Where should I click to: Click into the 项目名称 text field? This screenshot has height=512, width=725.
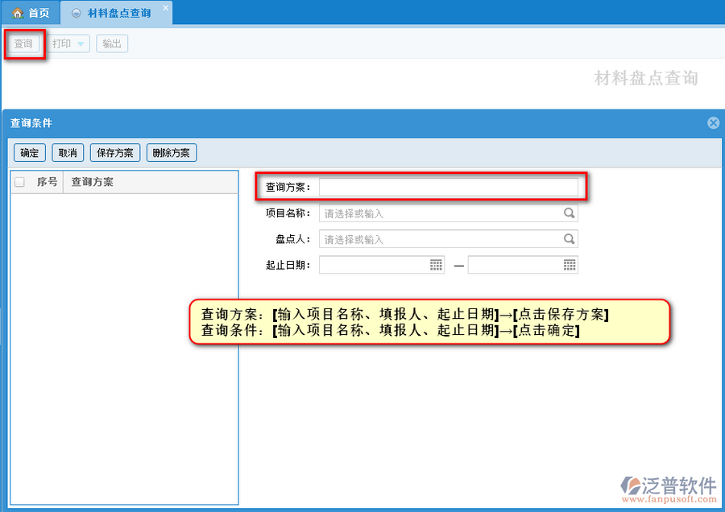[x=439, y=213]
